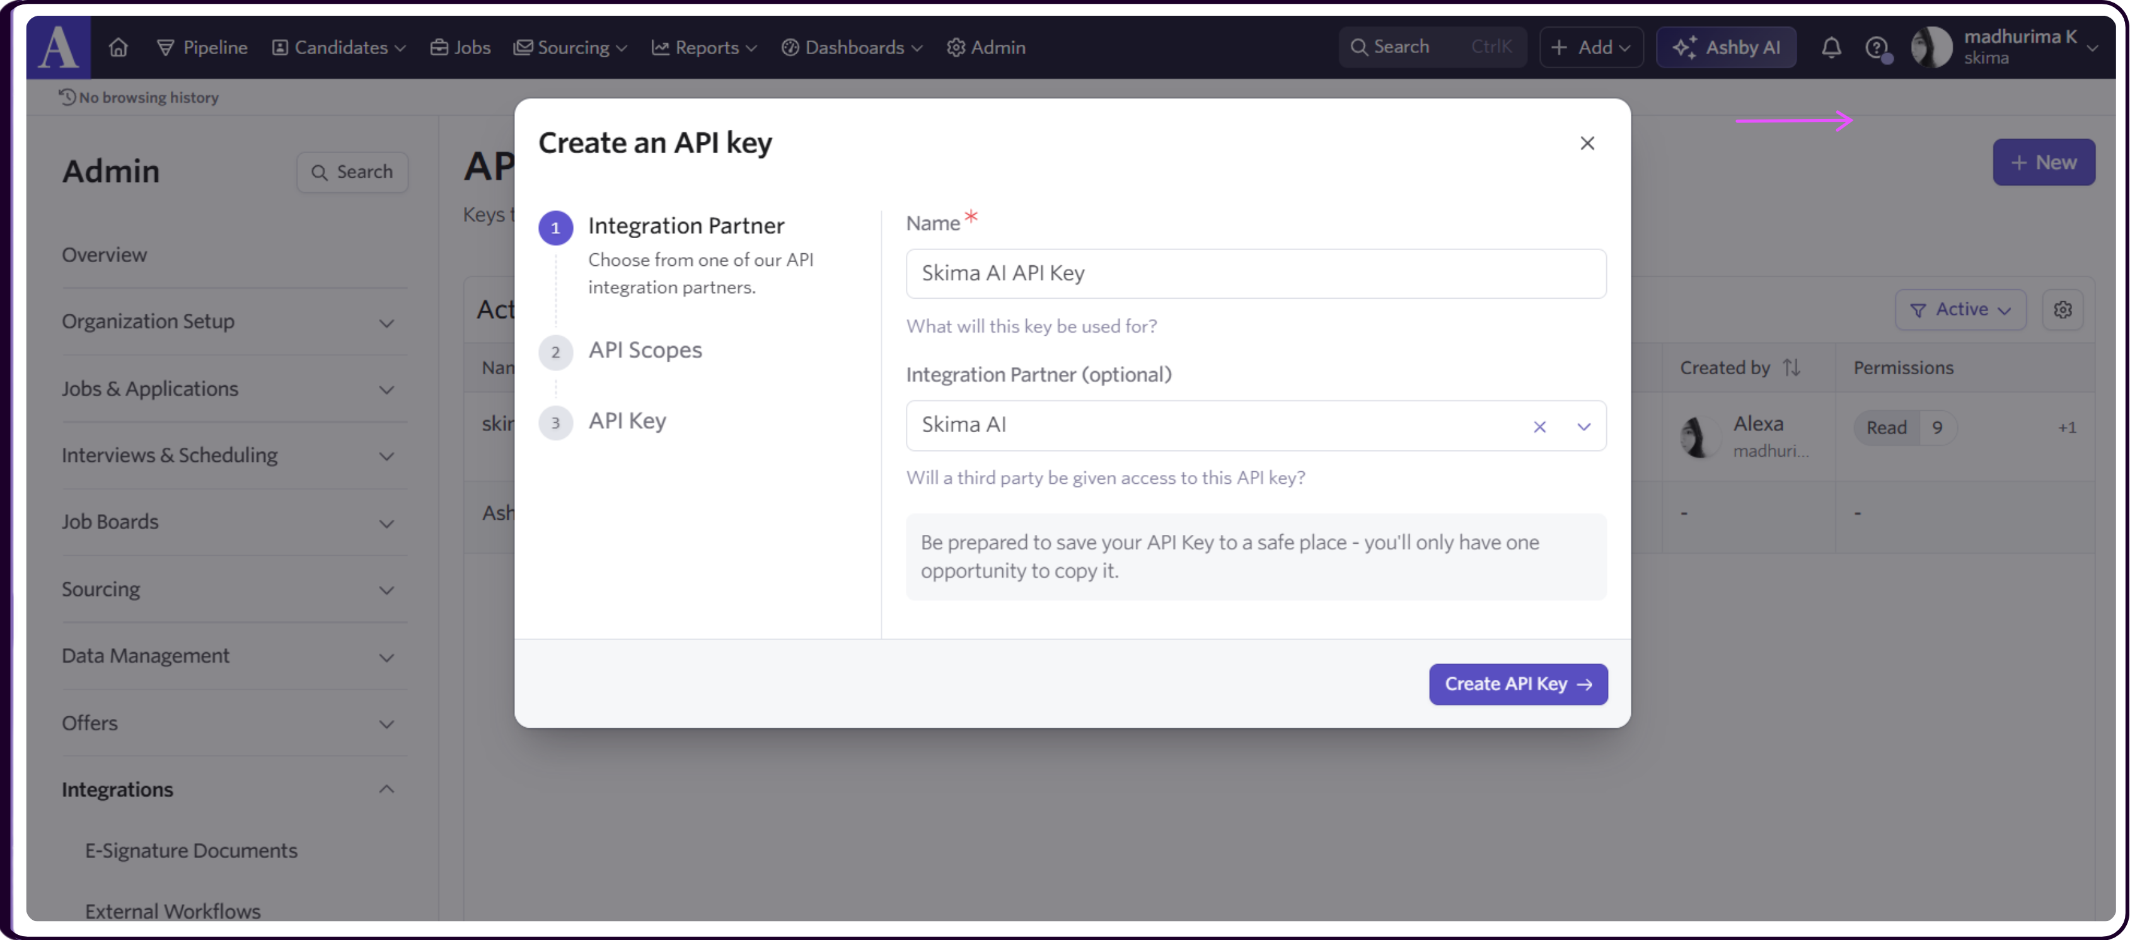
Task: Launch Ashby AI assistant
Action: pyautogui.click(x=1727, y=47)
